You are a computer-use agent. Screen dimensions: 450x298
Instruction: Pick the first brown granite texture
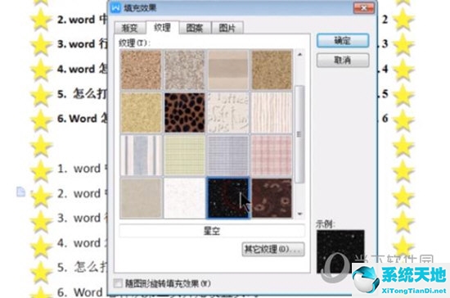click(x=141, y=70)
